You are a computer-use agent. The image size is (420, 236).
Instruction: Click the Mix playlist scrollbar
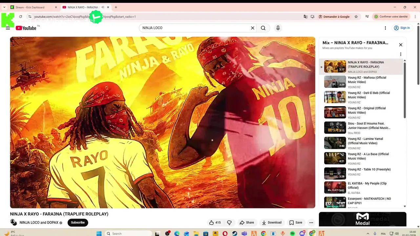(405, 90)
